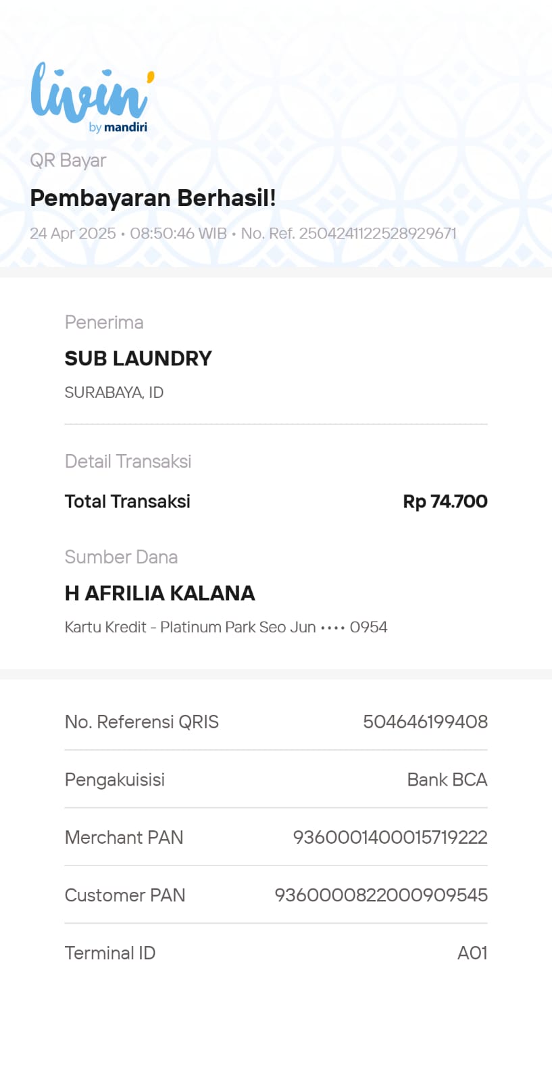Select the Customer PAN number value
This screenshot has height=1081, width=552.
pyautogui.click(x=380, y=895)
